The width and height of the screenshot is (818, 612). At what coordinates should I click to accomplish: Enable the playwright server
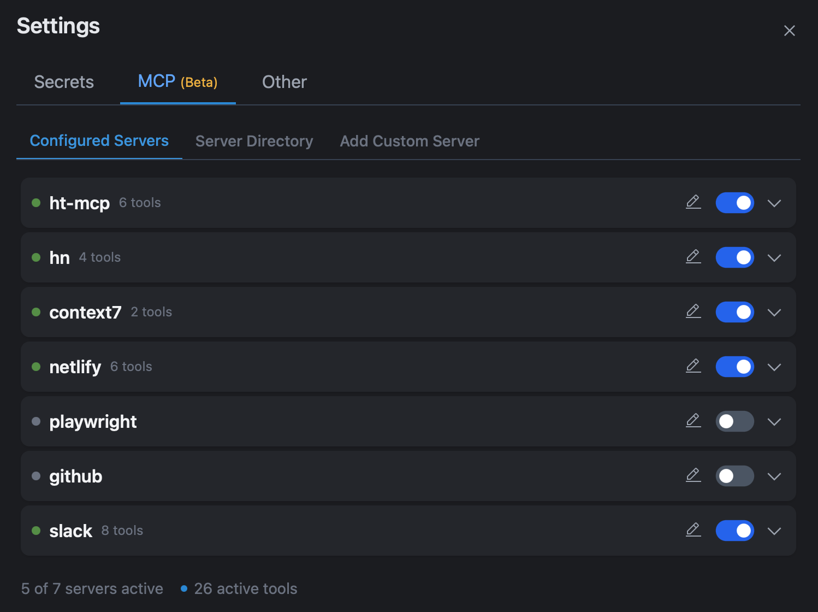click(x=735, y=421)
